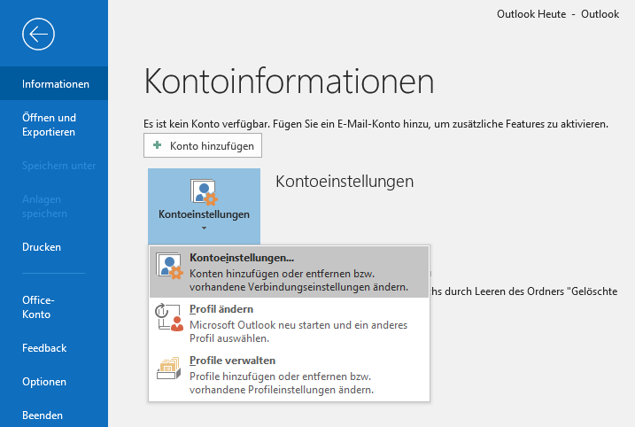Click the Kontoeinstellungen... menu entry icon
The image size is (635, 427).
click(170, 267)
